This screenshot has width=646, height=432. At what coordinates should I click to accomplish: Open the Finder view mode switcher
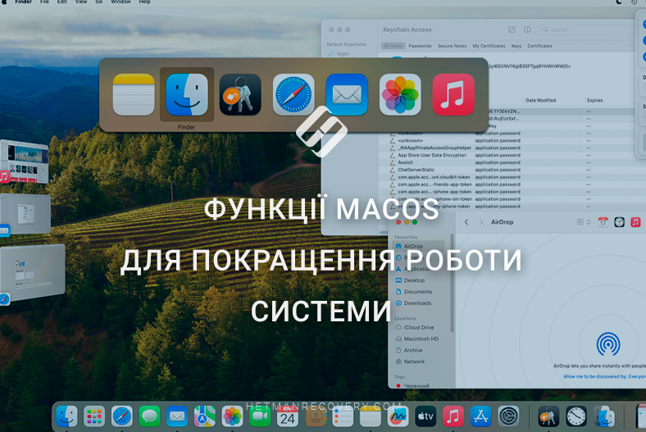[584, 222]
